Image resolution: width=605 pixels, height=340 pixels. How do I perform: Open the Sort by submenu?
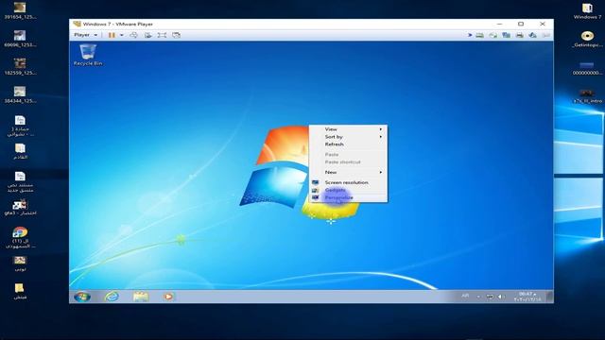point(348,137)
